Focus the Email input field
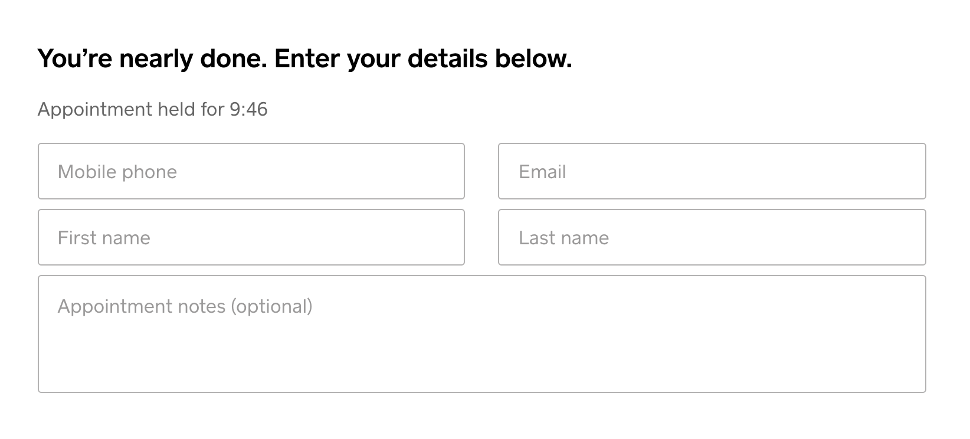 (712, 171)
